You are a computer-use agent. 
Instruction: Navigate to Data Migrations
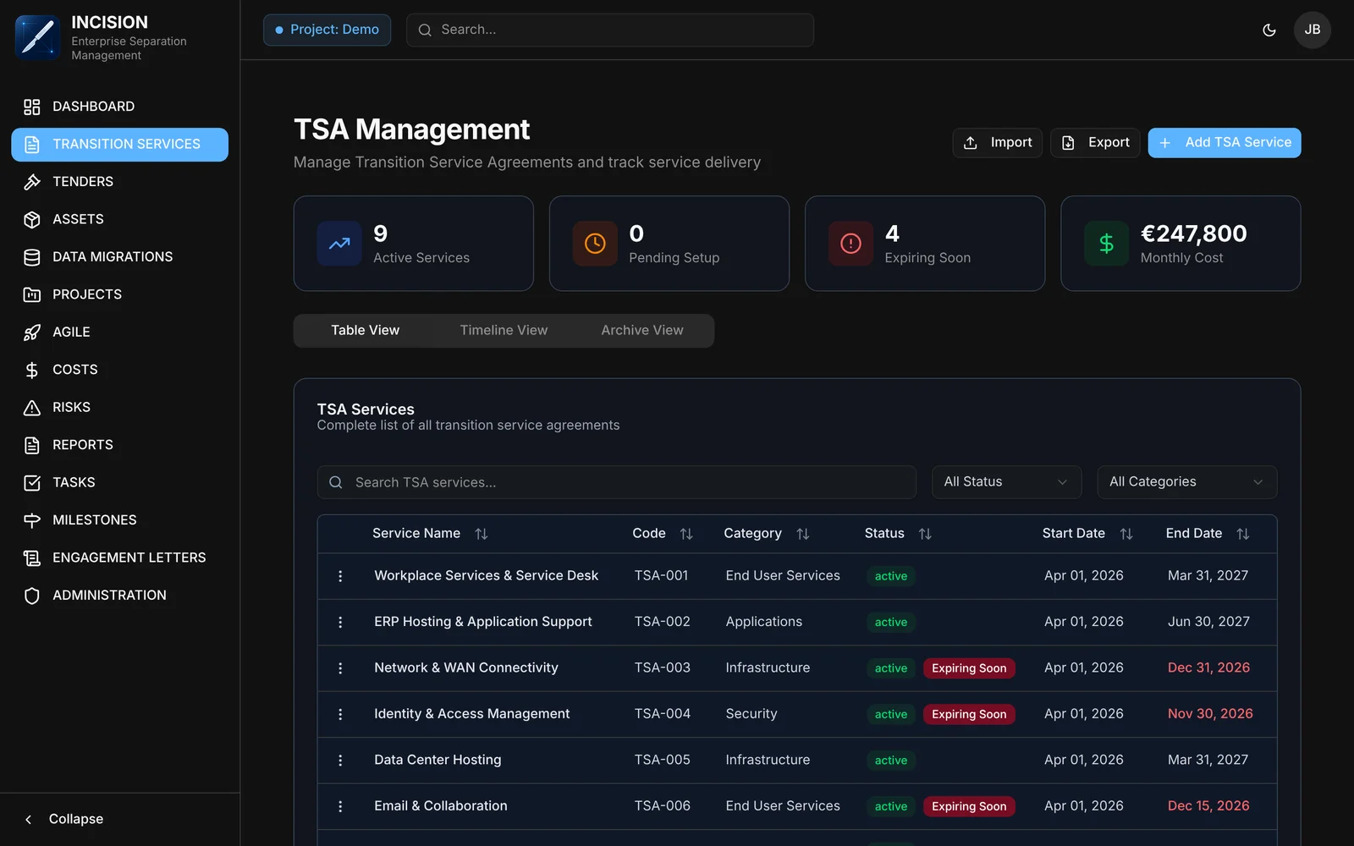coord(119,257)
